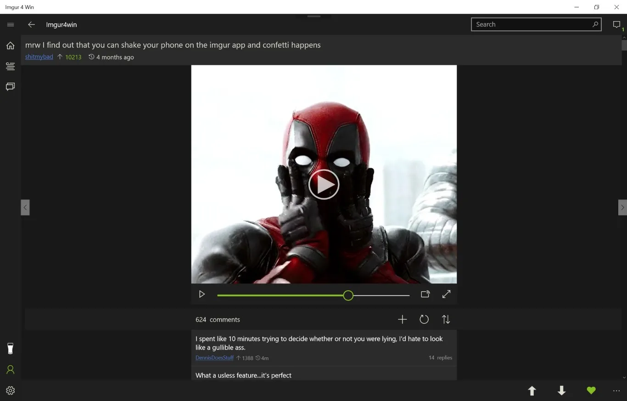This screenshot has height=401, width=627.
Task: Go to next post with right arrow
Action: coord(622,207)
